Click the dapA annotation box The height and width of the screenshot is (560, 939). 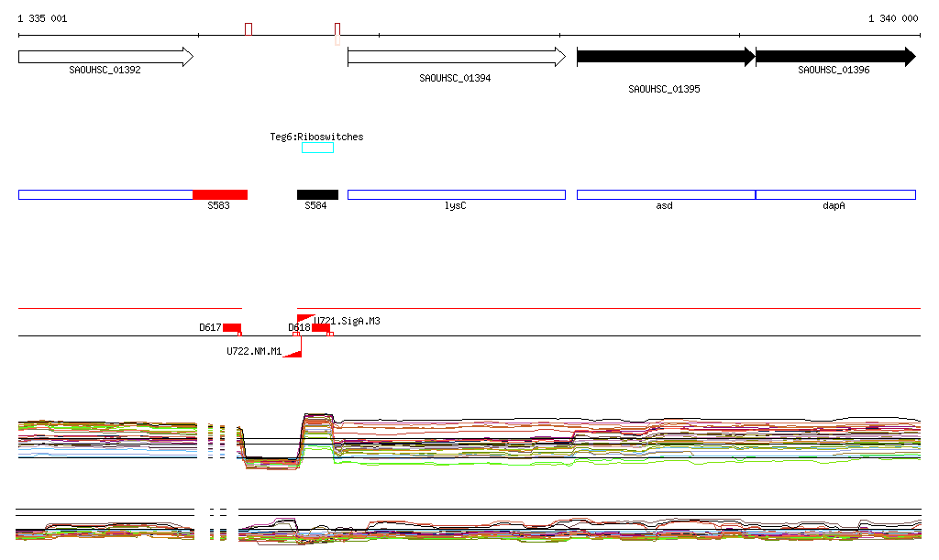point(834,194)
